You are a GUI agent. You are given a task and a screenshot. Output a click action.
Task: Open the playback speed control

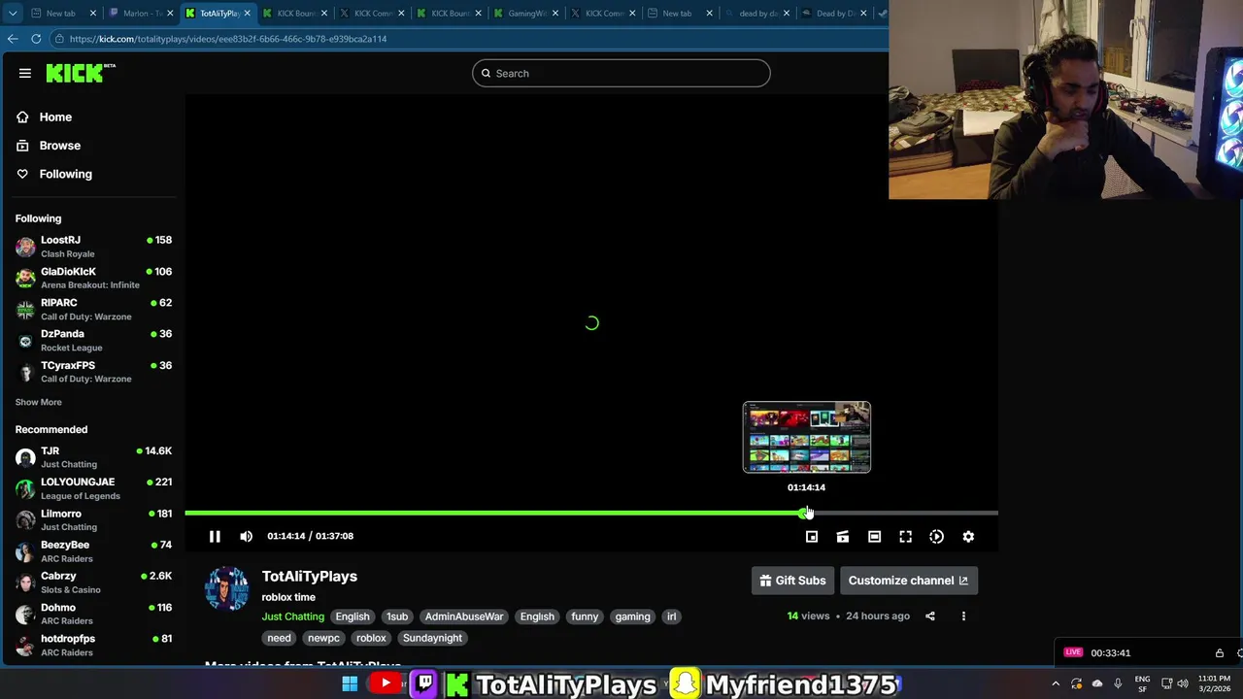pyautogui.click(x=936, y=536)
